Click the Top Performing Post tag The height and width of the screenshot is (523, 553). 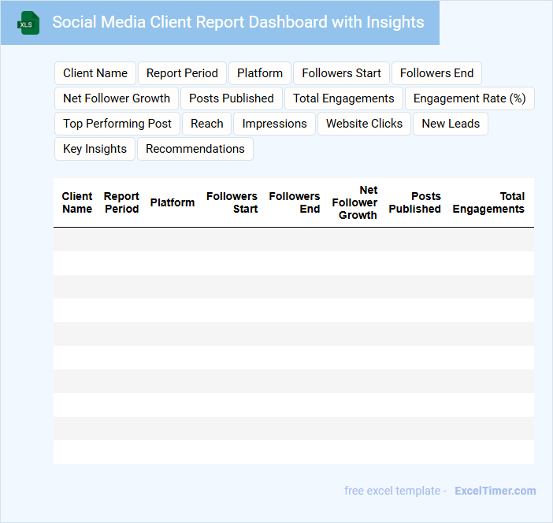point(117,124)
